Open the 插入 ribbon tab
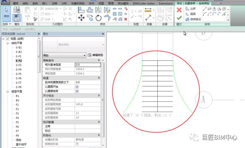 [x=45, y=3]
